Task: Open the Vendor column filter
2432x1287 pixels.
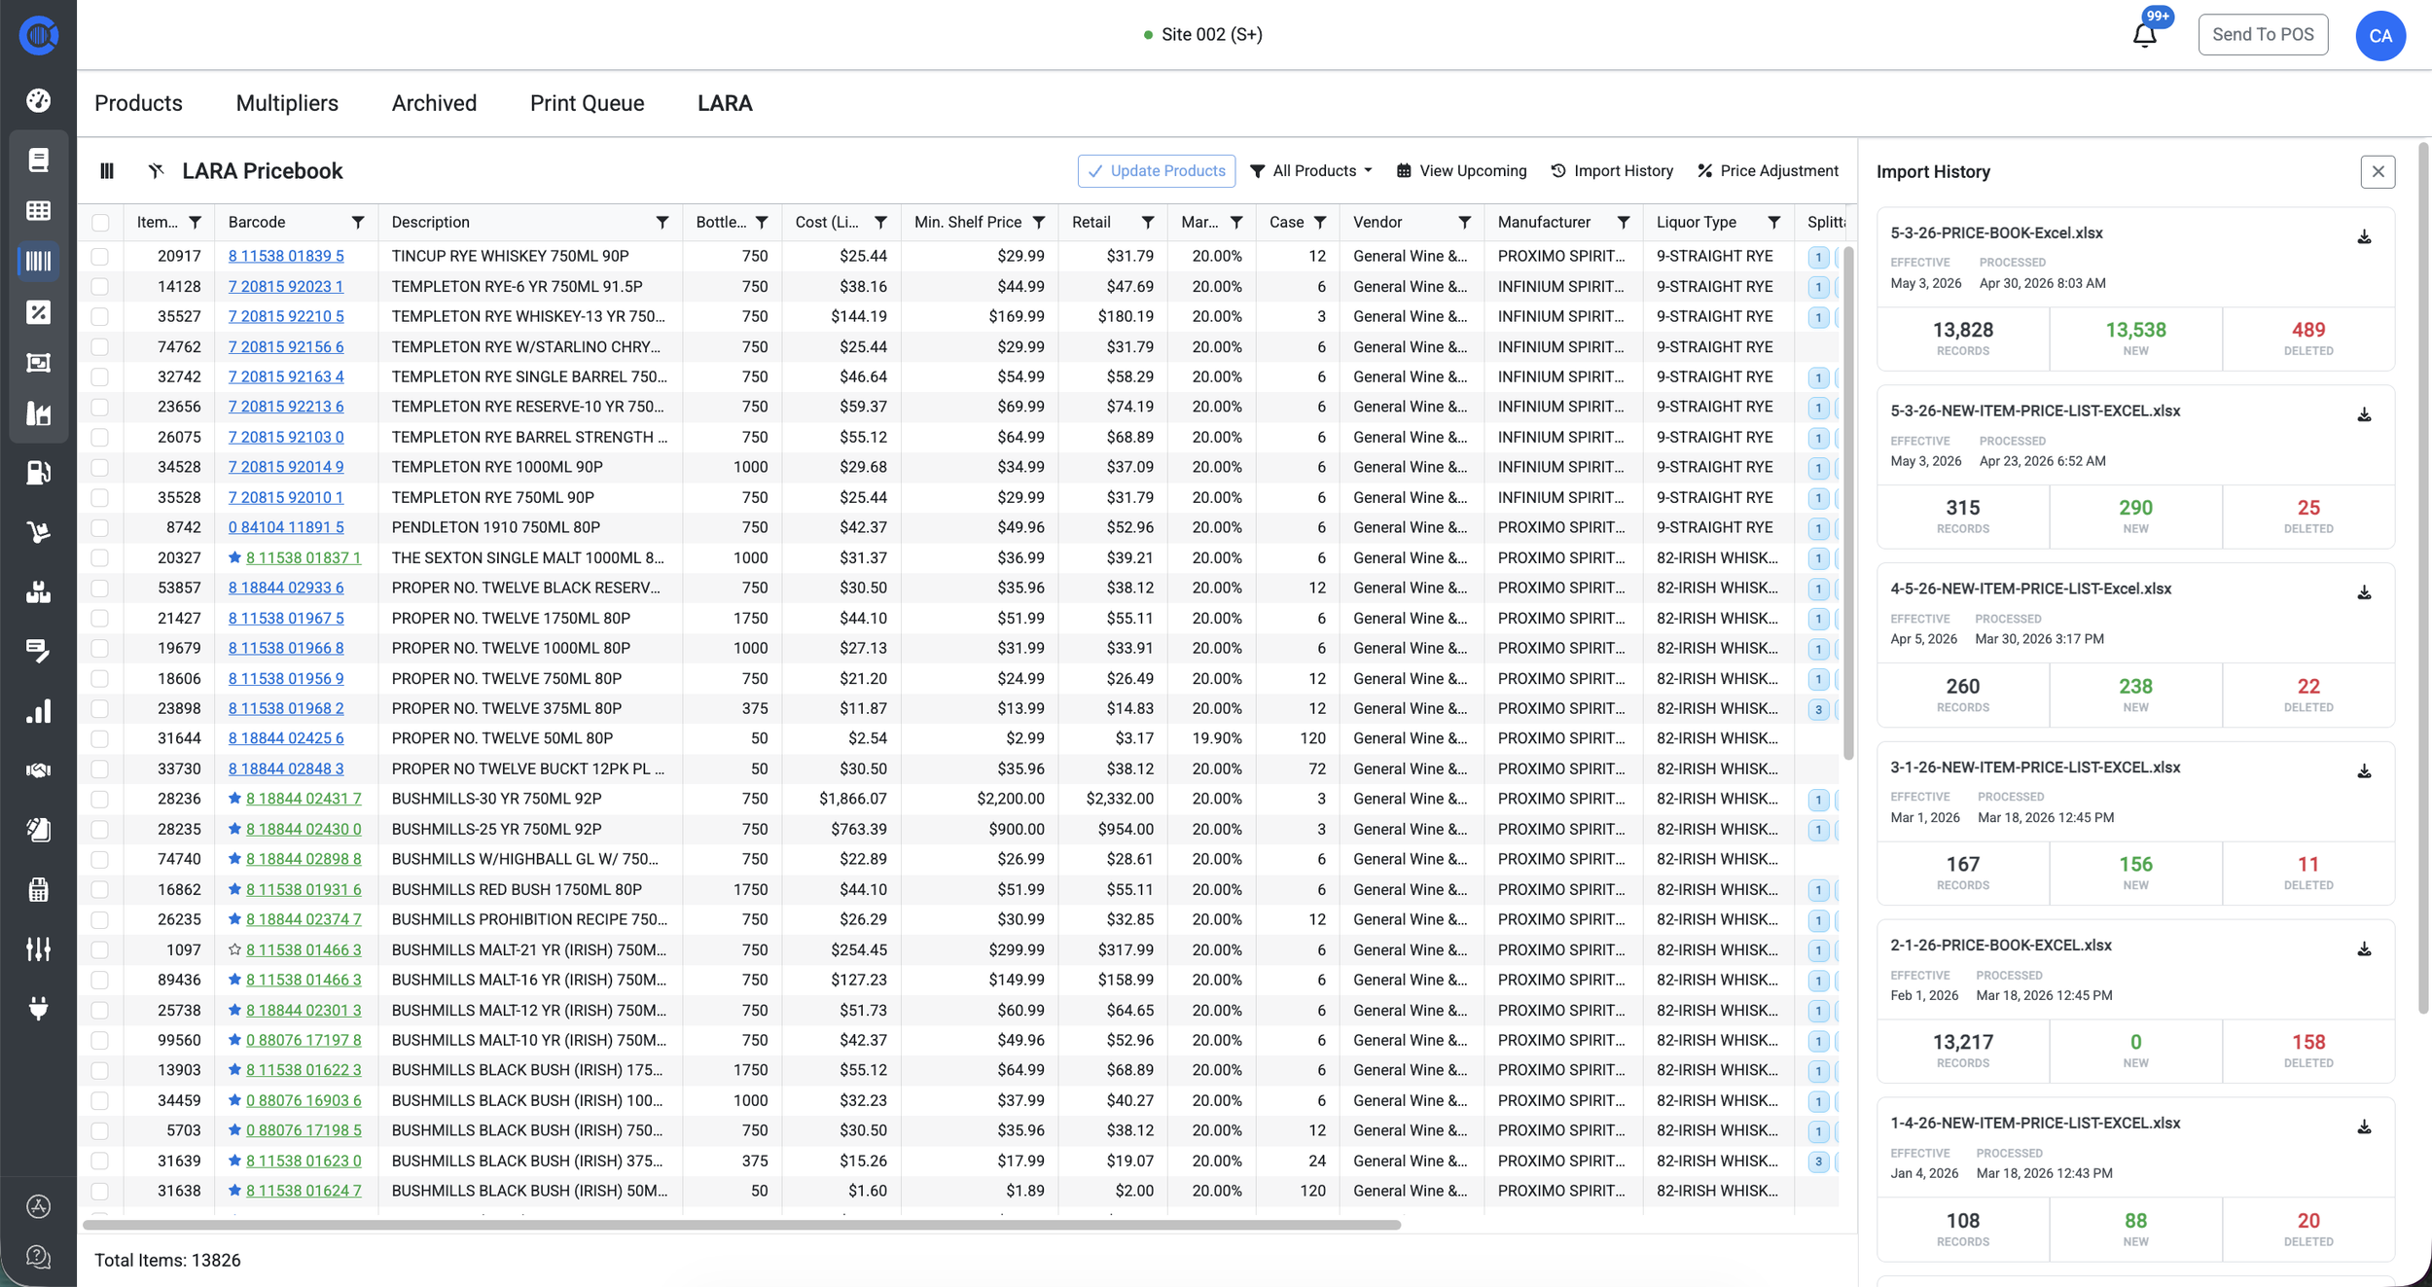Action: pyautogui.click(x=1465, y=223)
